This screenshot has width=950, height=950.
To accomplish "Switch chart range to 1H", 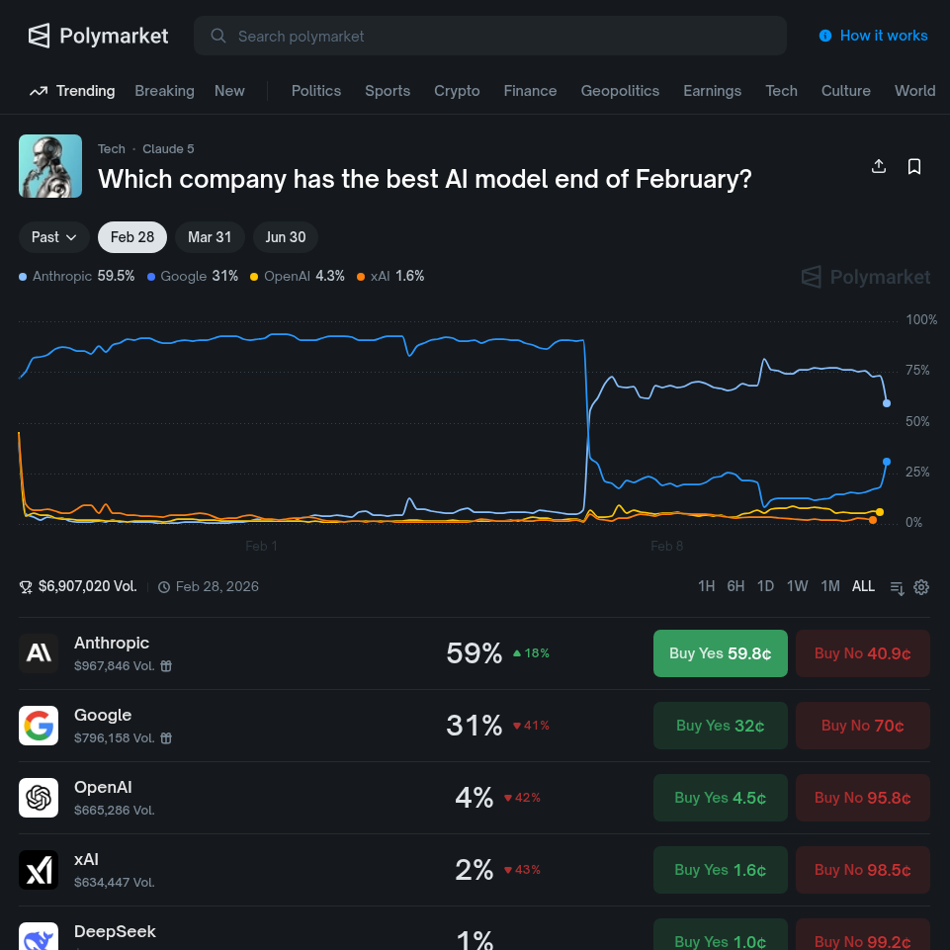I will (x=707, y=586).
